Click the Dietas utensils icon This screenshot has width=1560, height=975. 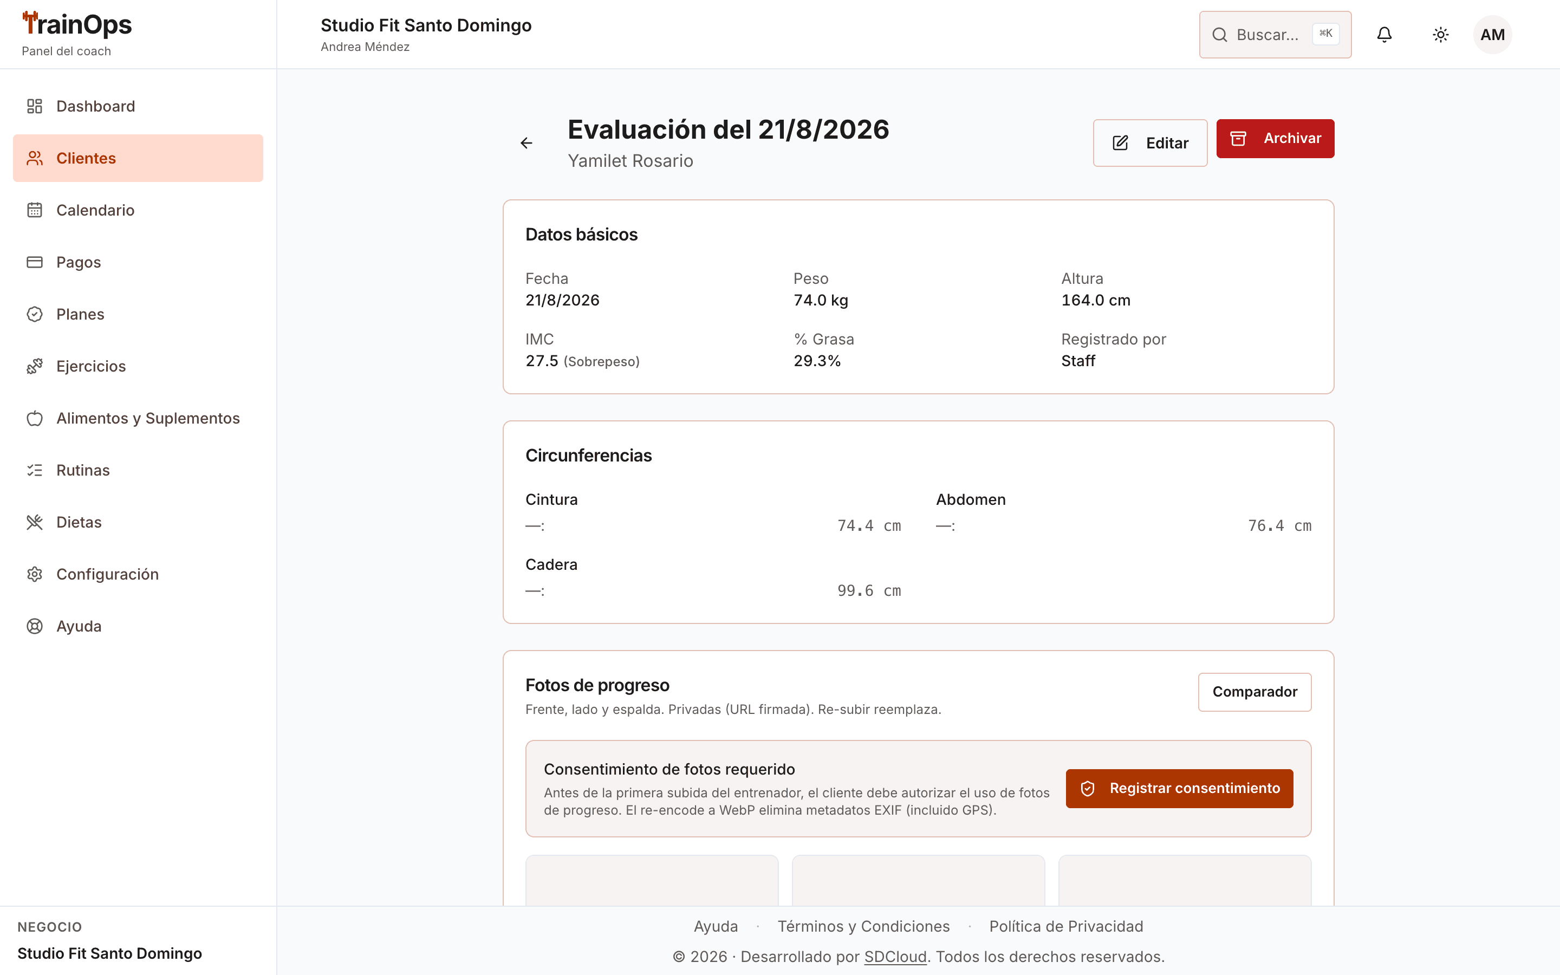coord(35,522)
